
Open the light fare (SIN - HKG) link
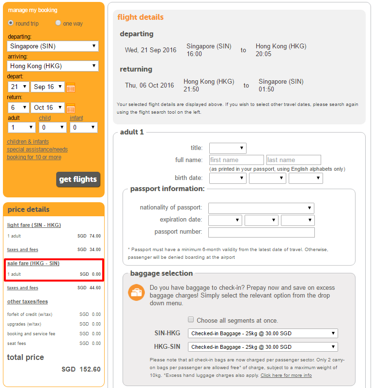34,225
